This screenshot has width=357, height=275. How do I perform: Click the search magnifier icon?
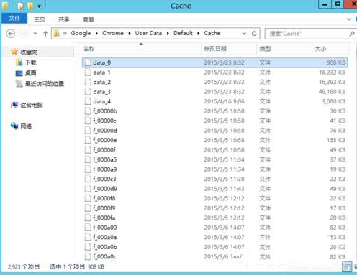tap(352, 34)
